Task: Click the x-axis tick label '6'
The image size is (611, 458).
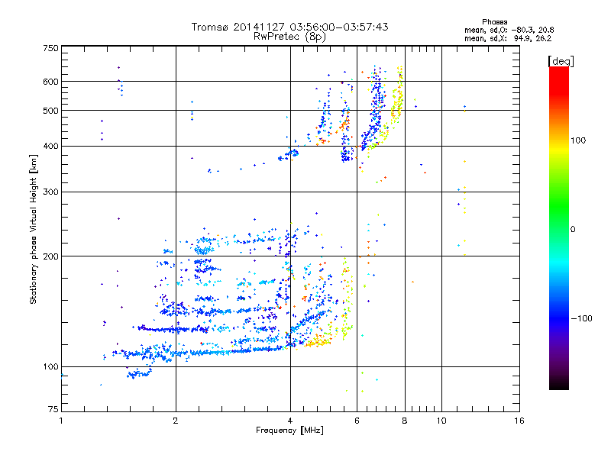Action: 357,421
